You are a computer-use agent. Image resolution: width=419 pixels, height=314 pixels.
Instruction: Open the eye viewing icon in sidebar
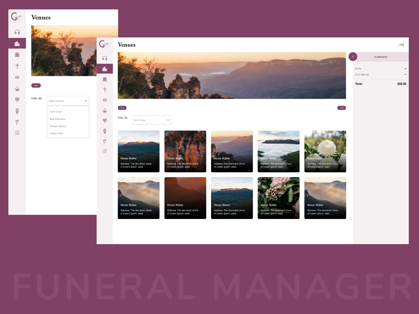coord(105,100)
